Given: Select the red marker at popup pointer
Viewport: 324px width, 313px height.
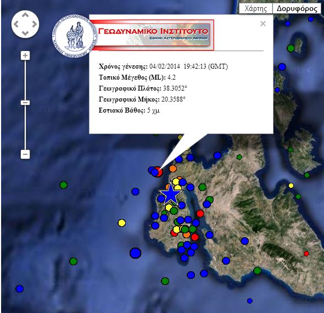Looking at the screenshot, I should tap(159, 172).
